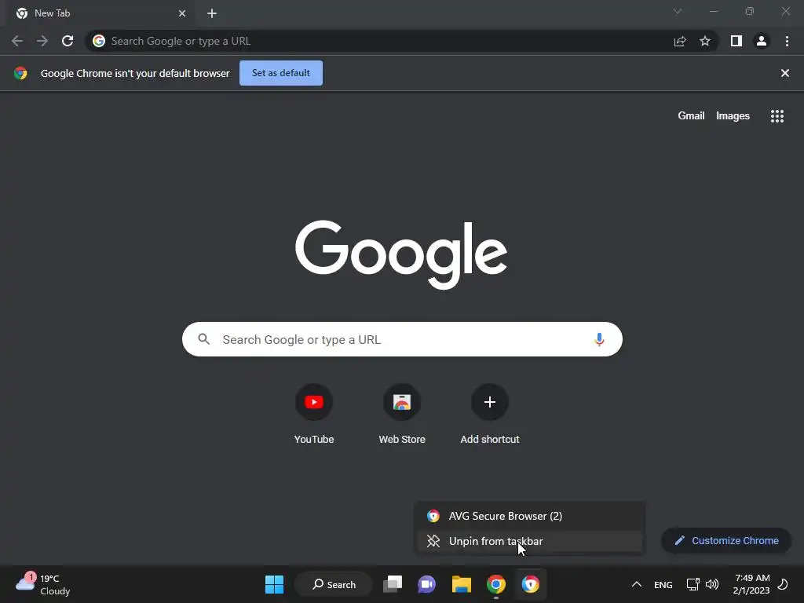Open the side panel icon
The height and width of the screenshot is (603, 804).
(x=736, y=41)
